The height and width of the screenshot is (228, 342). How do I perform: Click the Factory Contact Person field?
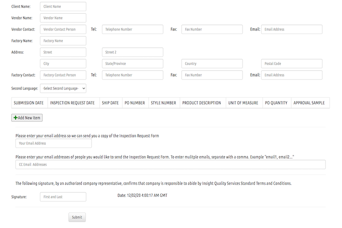63,75
